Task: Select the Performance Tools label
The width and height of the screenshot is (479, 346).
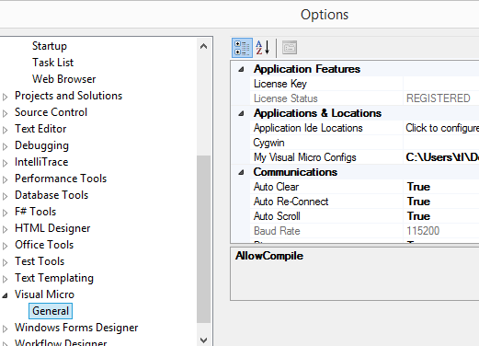Action: [x=61, y=179]
